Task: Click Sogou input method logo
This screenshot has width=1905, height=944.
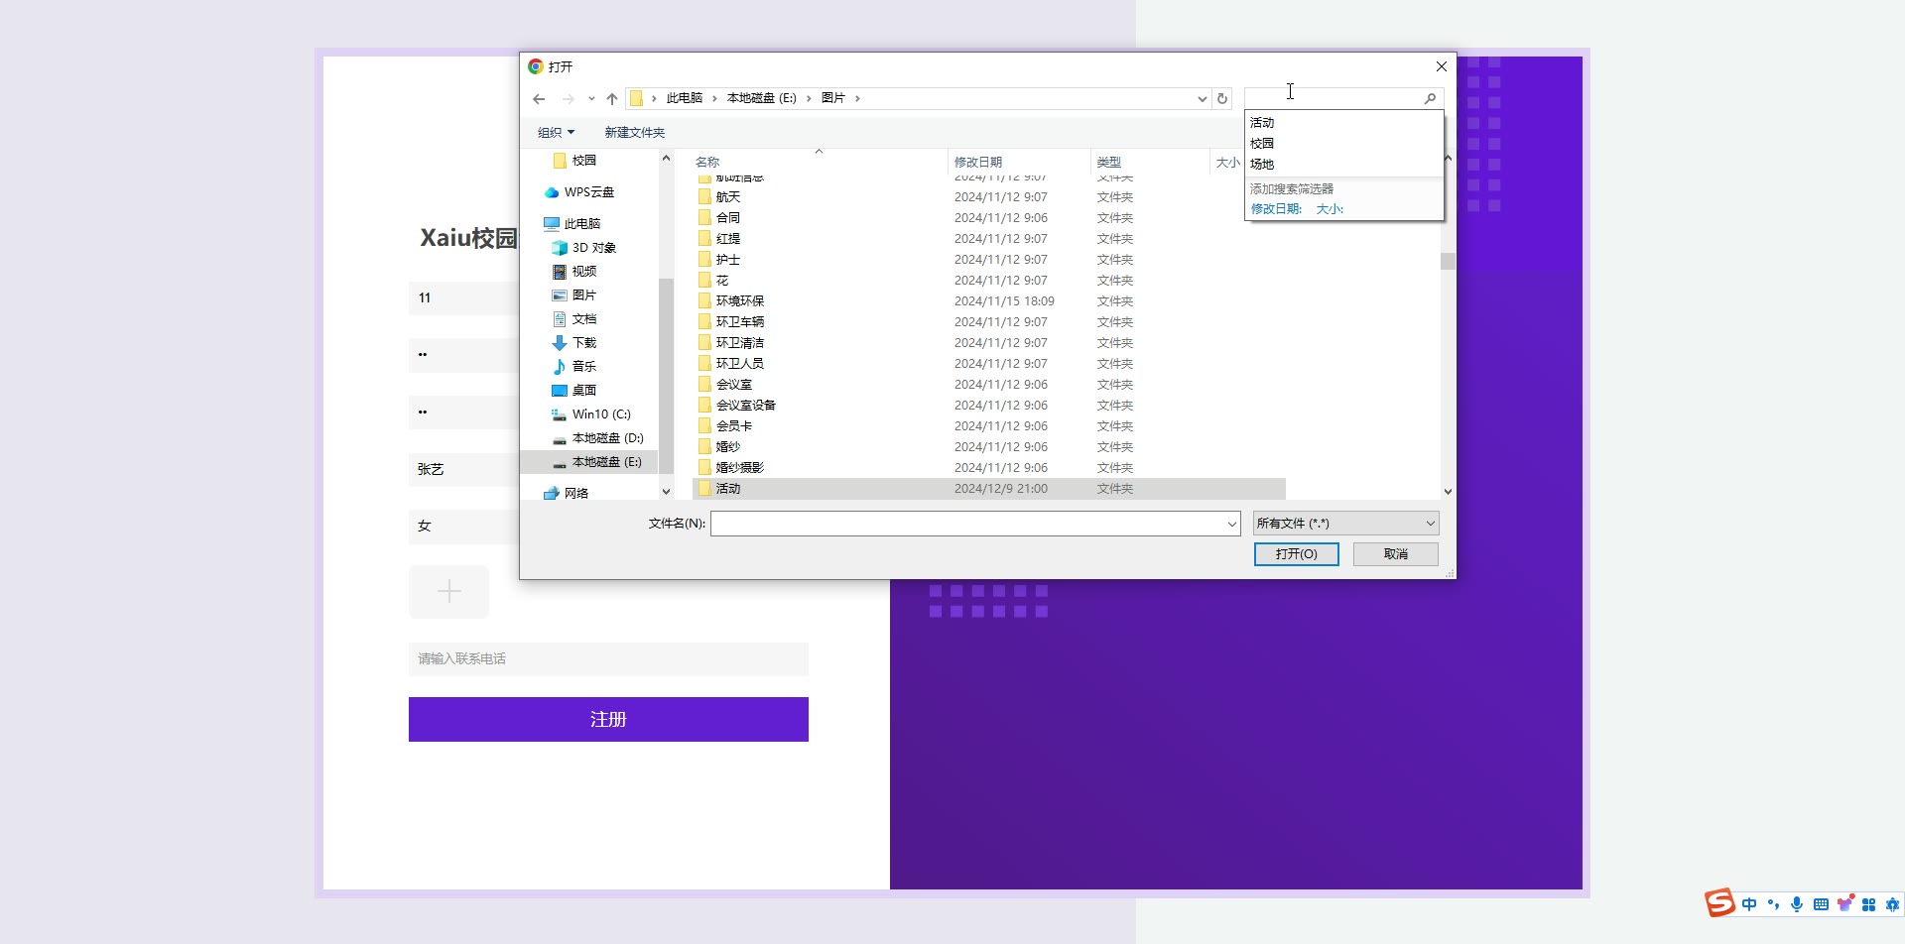Action: click(1719, 903)
